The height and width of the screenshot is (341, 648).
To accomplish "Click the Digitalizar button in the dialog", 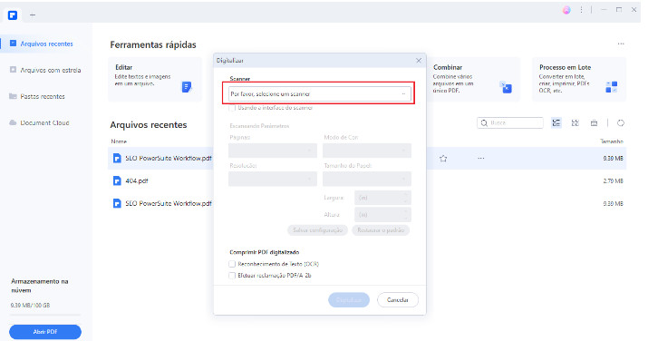I will (349, 299).
